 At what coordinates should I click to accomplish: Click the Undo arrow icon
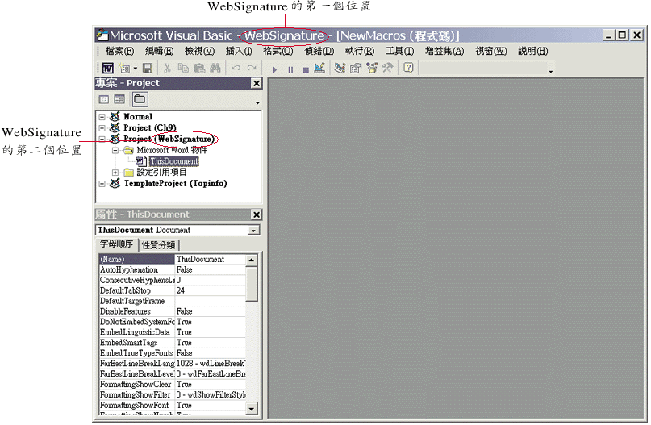pyautogui.click(x=236, y=68)
